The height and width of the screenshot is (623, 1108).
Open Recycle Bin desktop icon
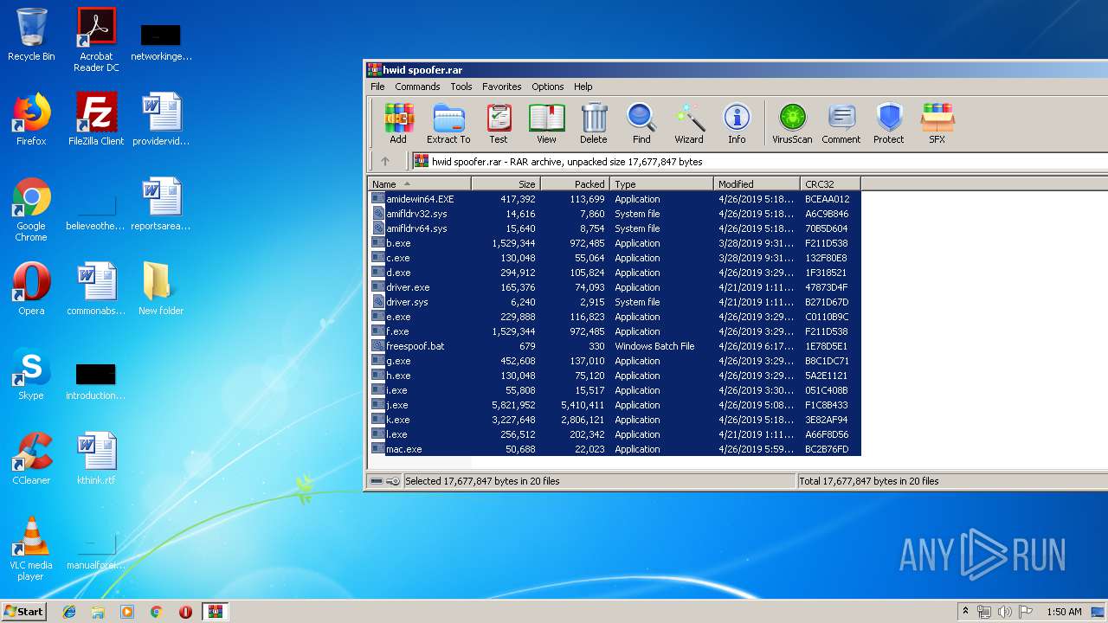pos(31,35)
